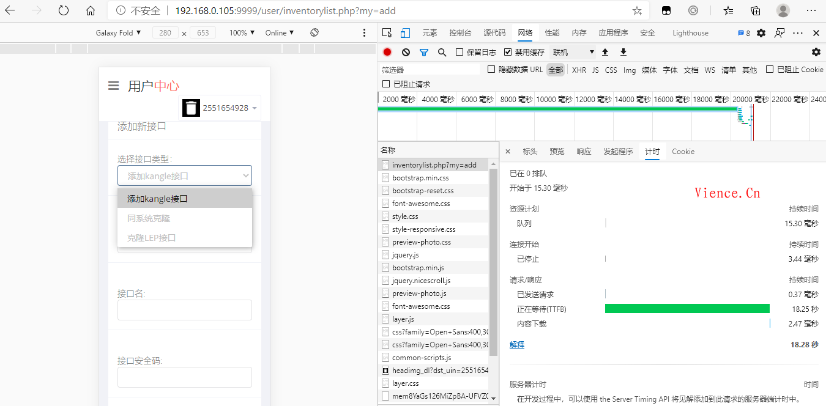The image size is (826, 406).
Task: Open the network settings gear icon
Action: (x=816, y=53)
